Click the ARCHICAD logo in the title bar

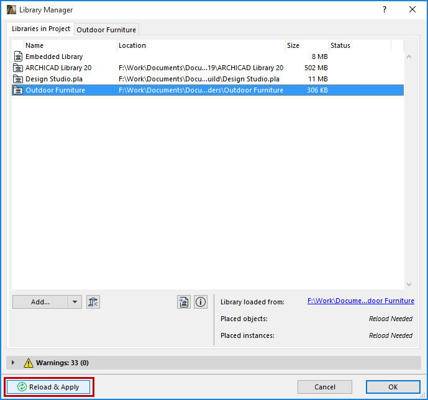coord(11,9)
